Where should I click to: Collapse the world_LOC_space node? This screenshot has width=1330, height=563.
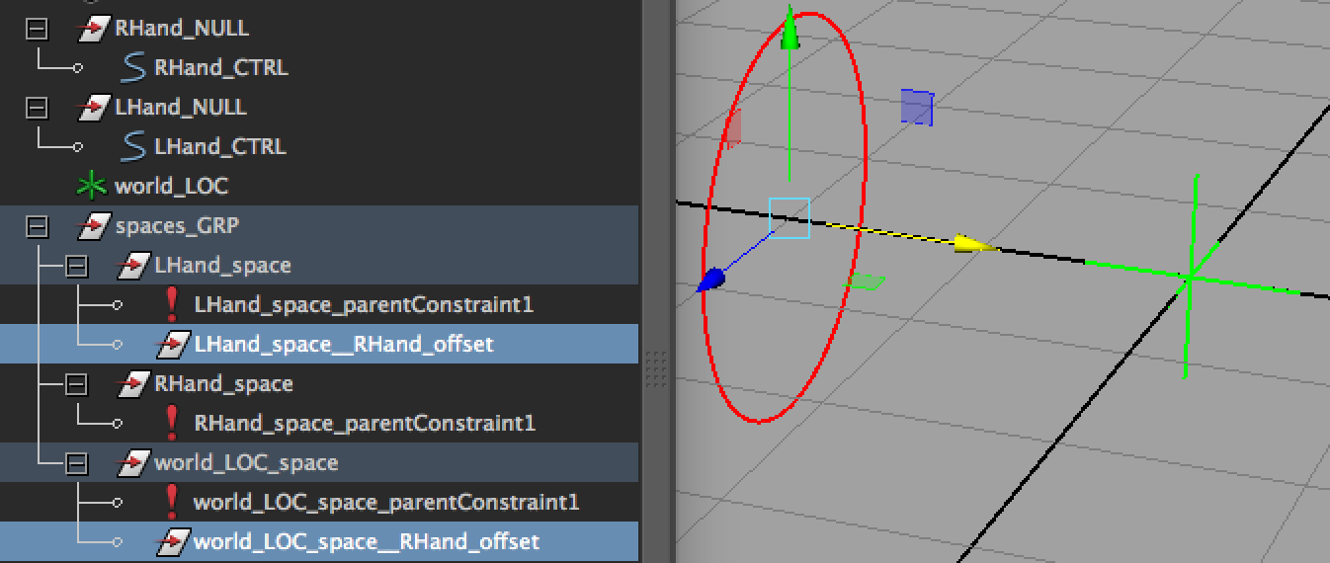click(76, 463)
